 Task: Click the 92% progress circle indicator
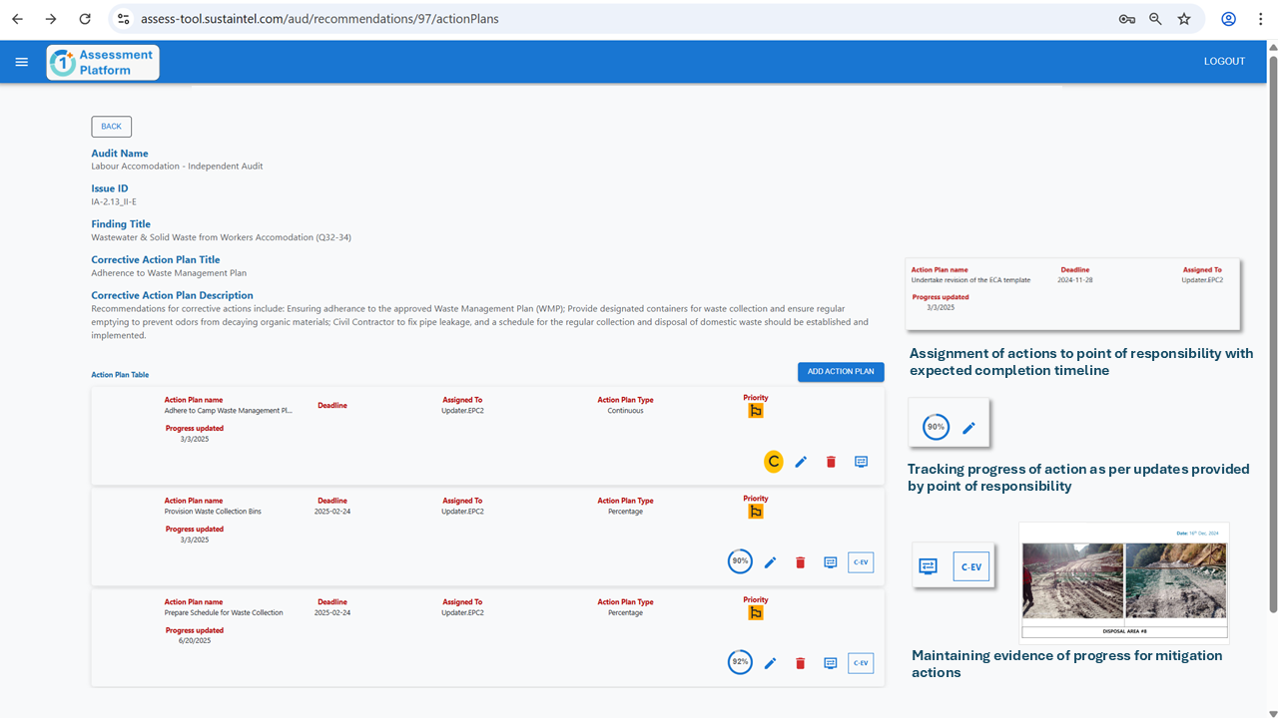point(740,662)
